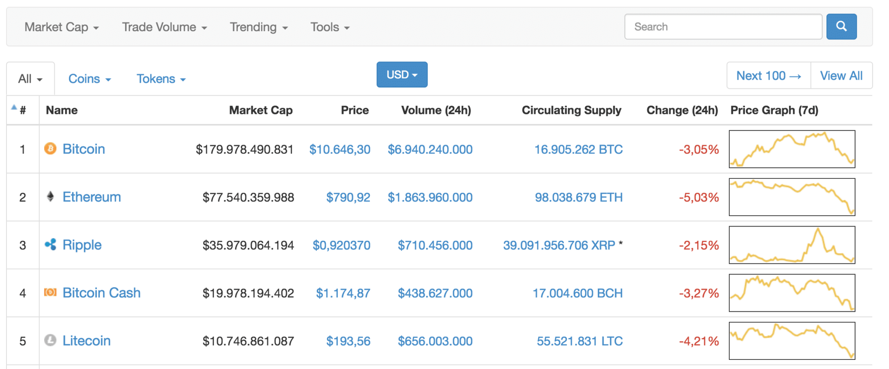Sort by the Price column header
The height and width of the screenshot is (369, 889).
355,110
